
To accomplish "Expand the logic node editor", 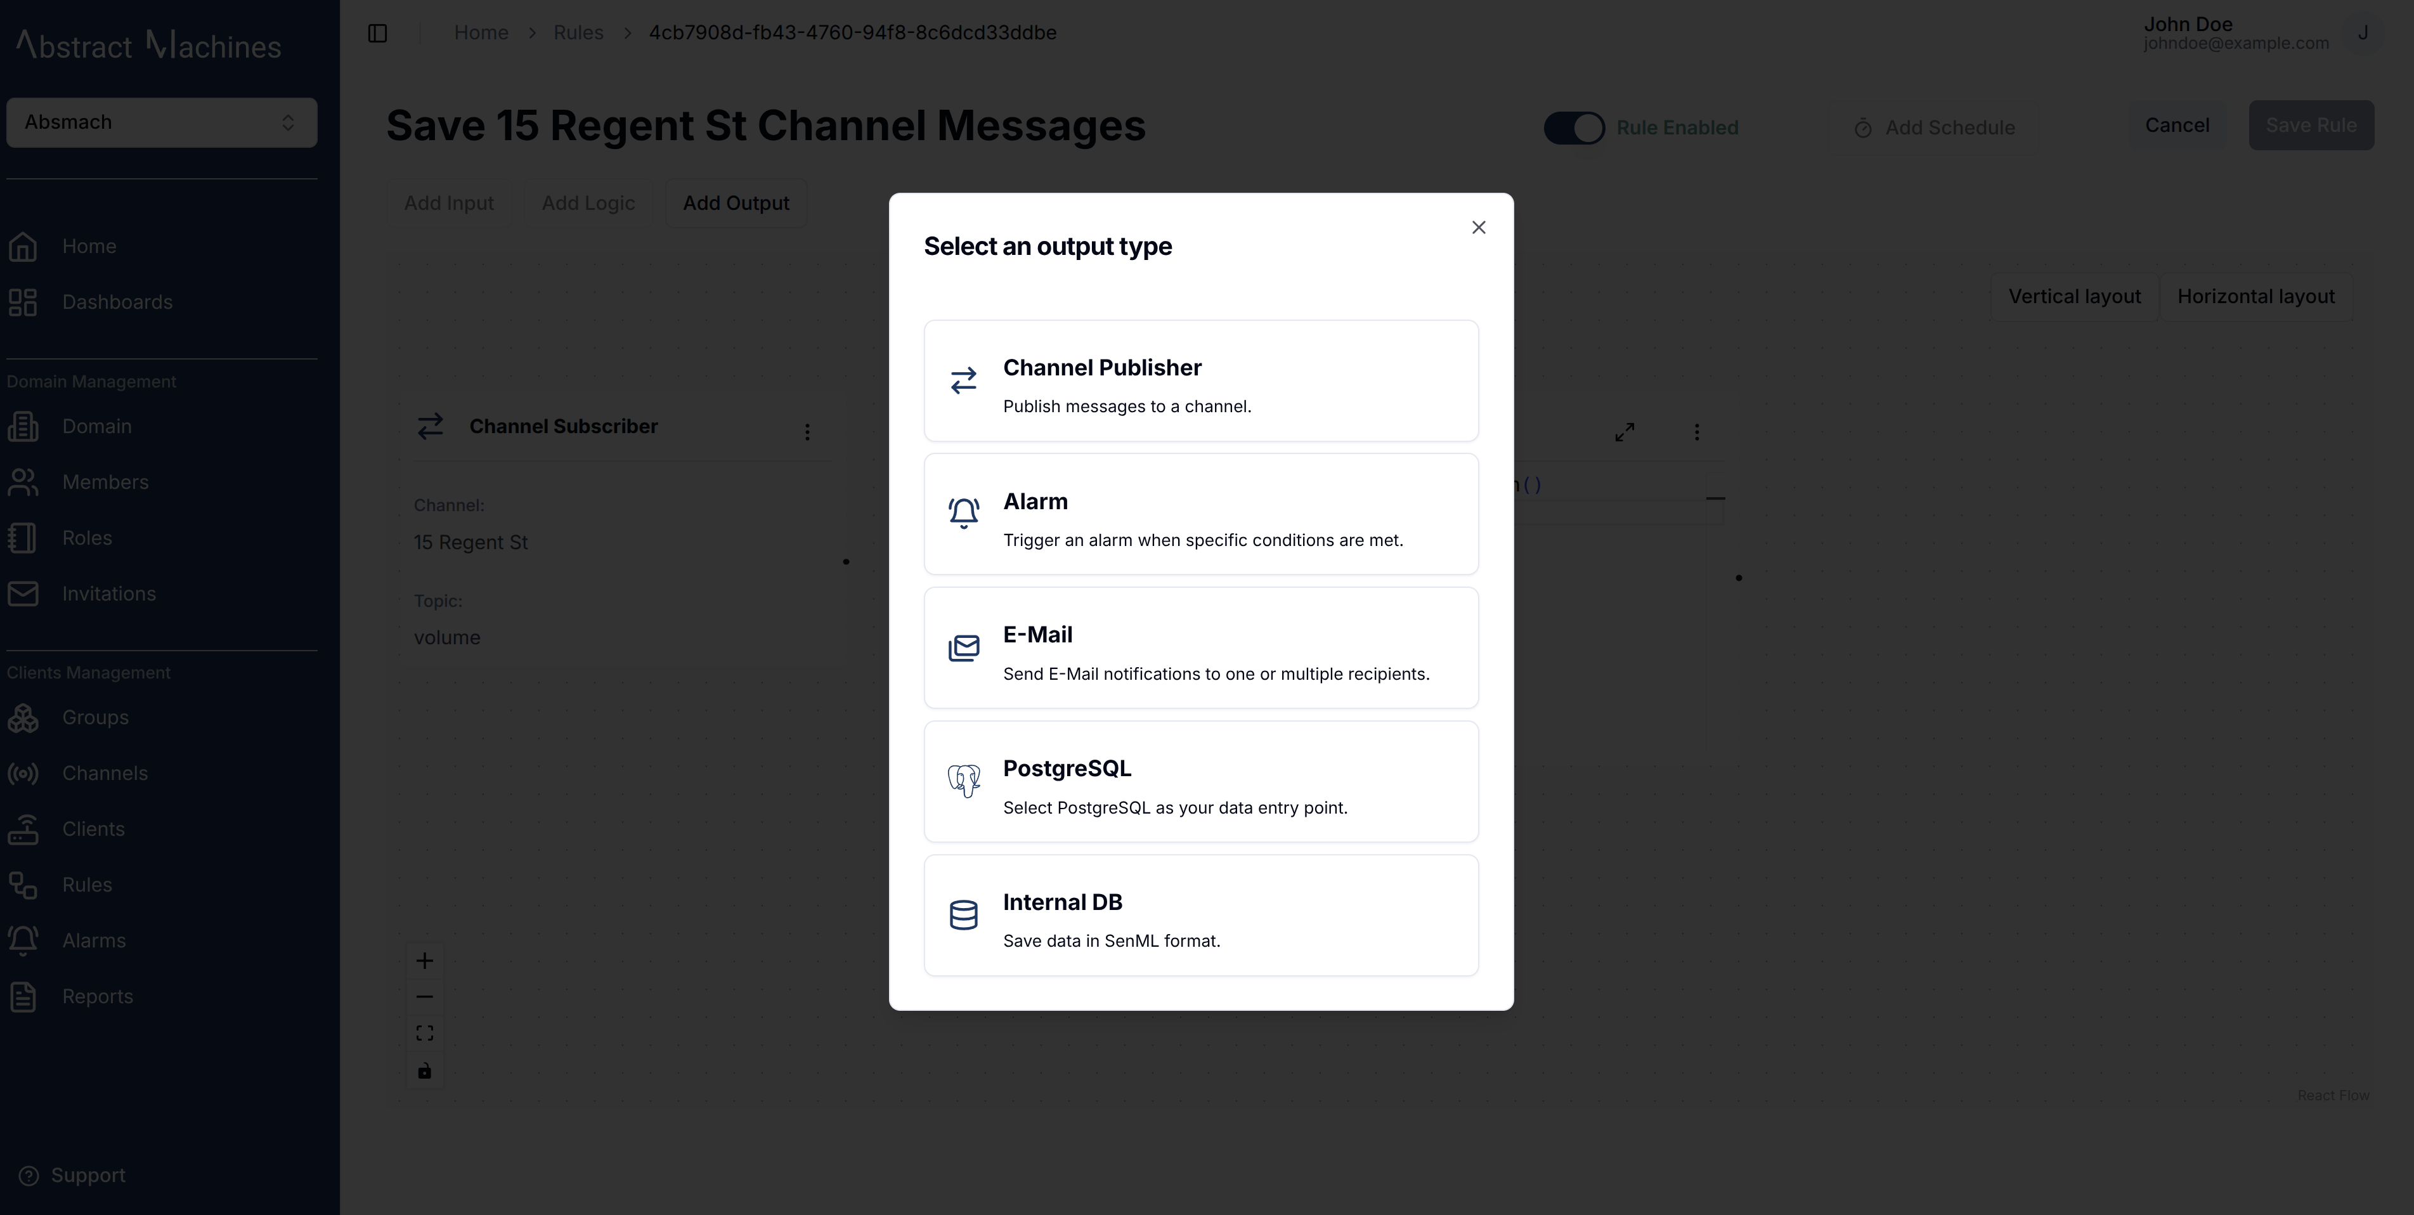I will pos(1625,432).
